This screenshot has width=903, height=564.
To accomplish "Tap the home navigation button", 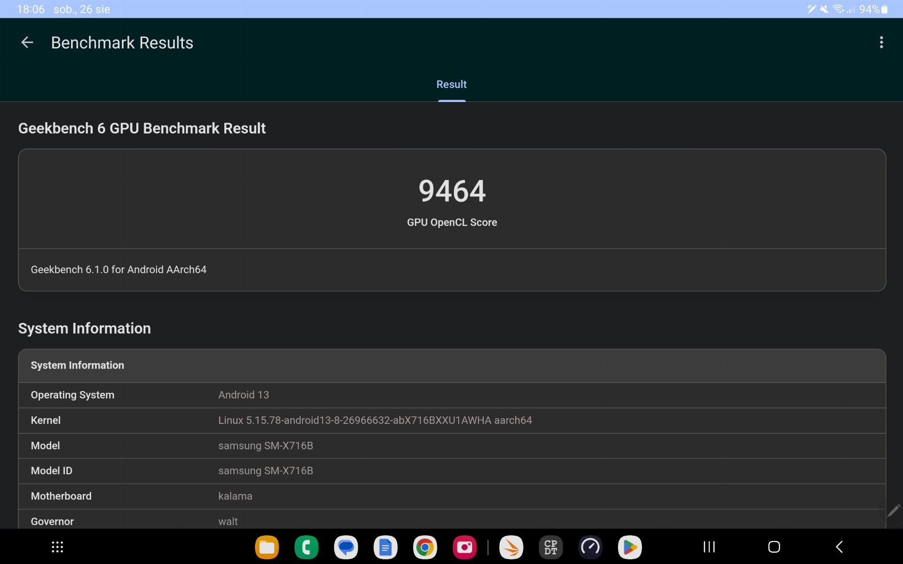I will click(774, 547).
